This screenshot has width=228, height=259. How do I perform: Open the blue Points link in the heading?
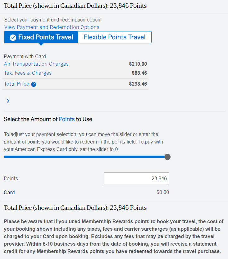click(67, 119)
